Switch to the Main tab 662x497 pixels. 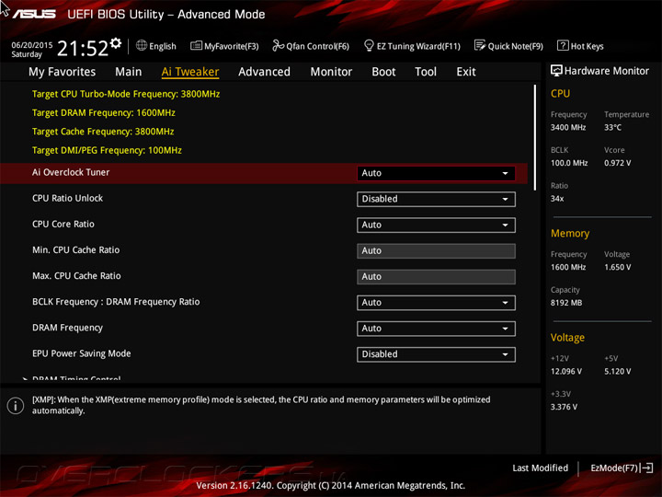click(129, 72)
